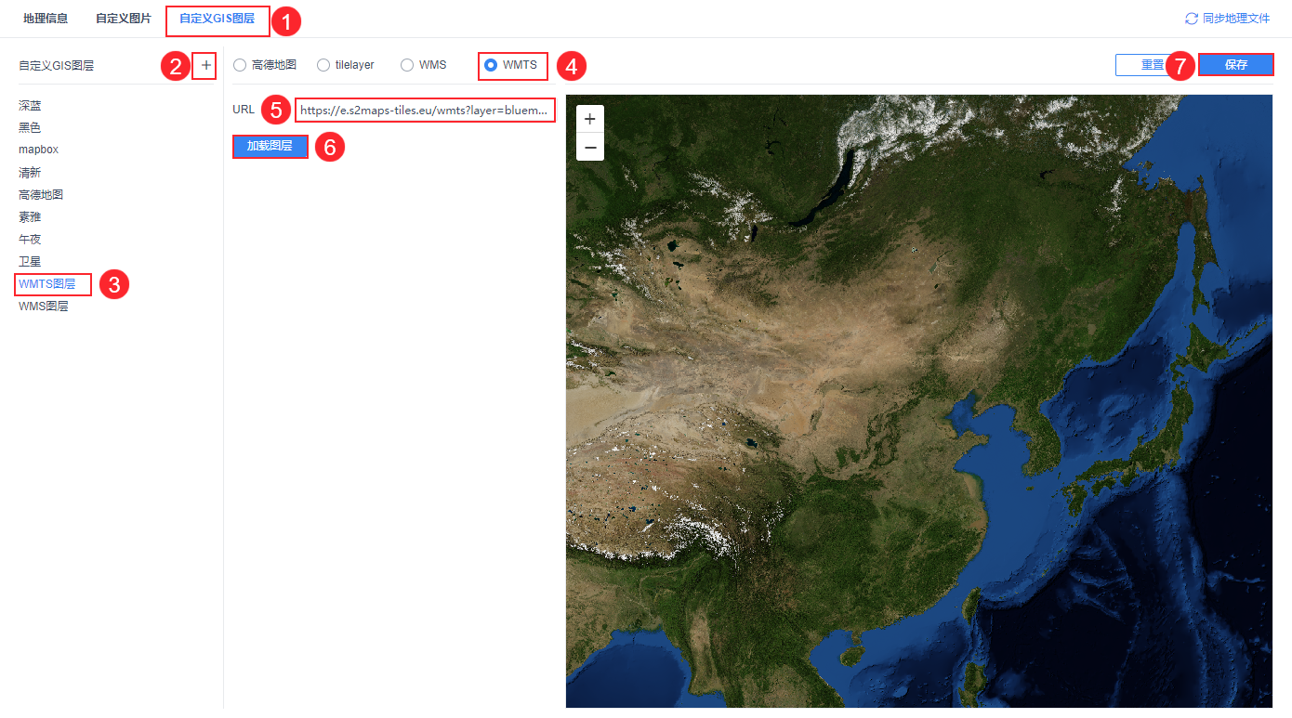Click the 重置 button
1292x718 pixels.
(x=1153, y=65)
